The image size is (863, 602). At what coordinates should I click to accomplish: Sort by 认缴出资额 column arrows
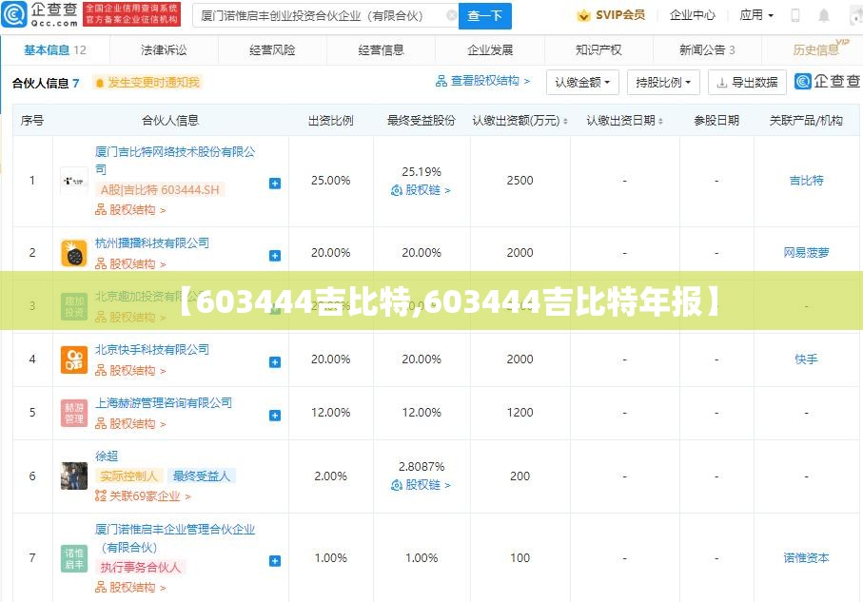[x=565, y=121]
